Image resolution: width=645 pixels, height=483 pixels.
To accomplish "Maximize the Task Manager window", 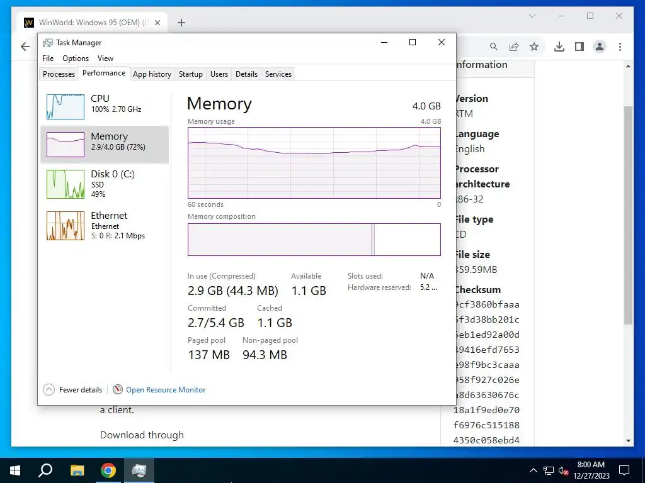I will (x=413, y=42).
